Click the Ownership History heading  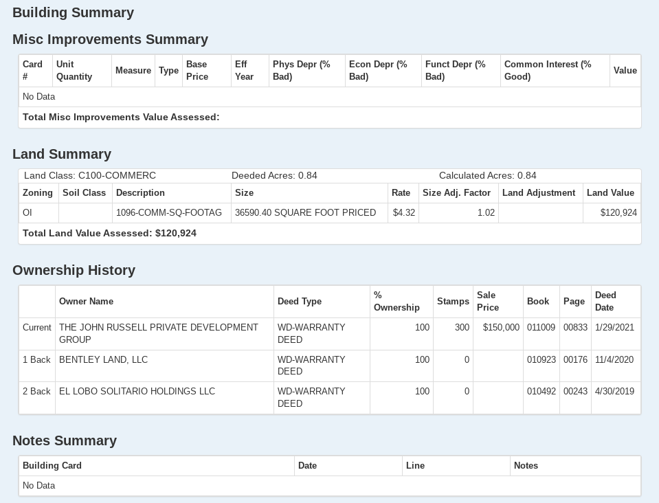(74, 270)
